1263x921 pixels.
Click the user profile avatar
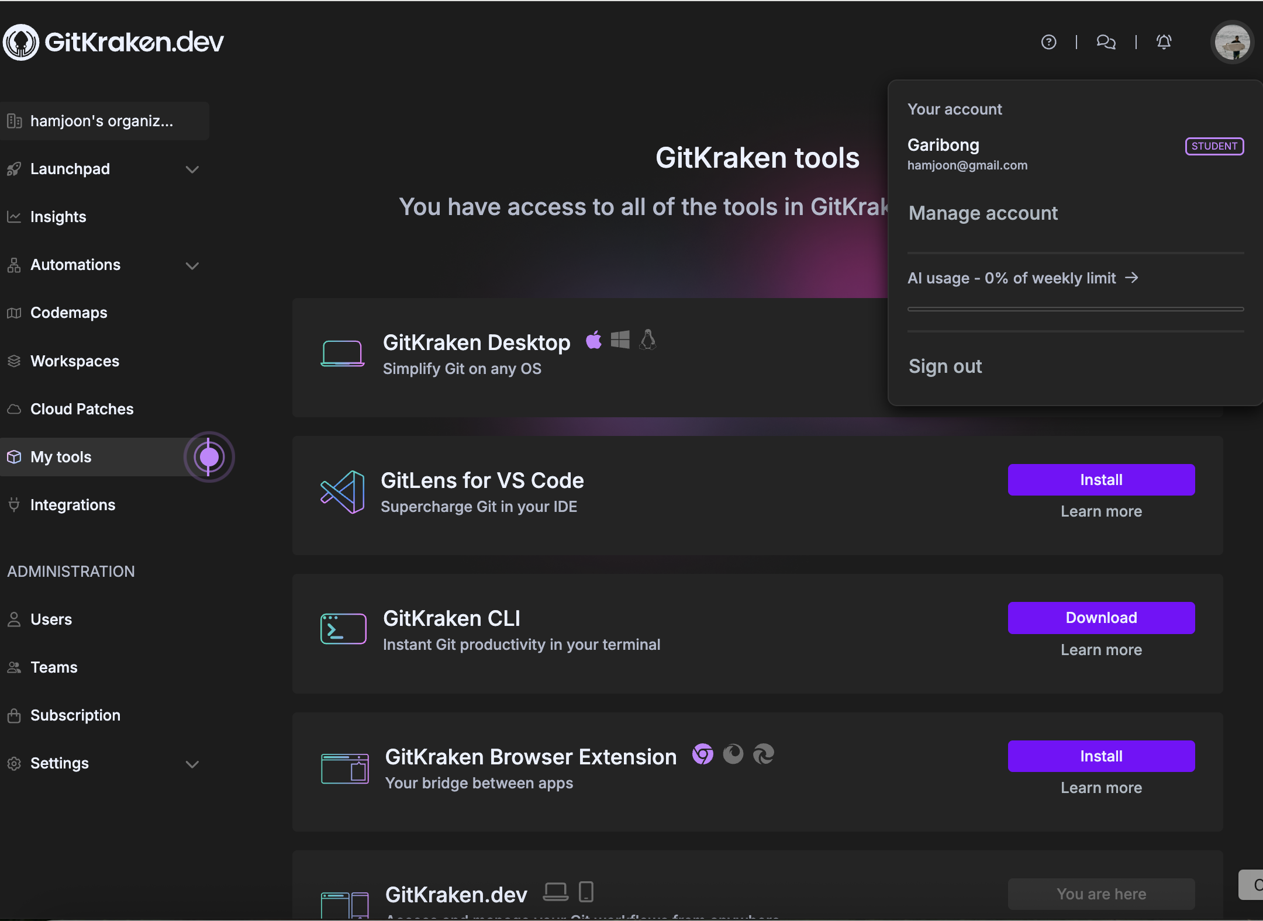point(1231,42)
